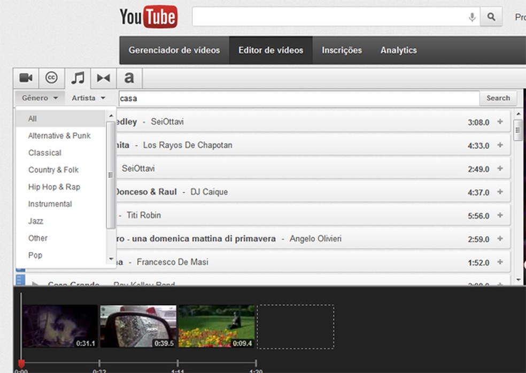Add the DJ Caique track with plus
The height and width of the screenshot is (373, 526).
500,192
